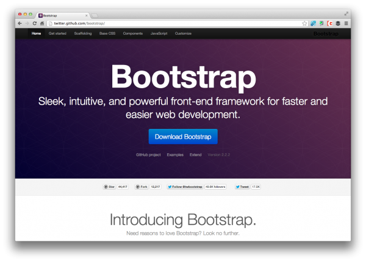Click the Version 2.2.2 text
The width and height of the screenshot is (366, 262).
[x=219, y=155]
